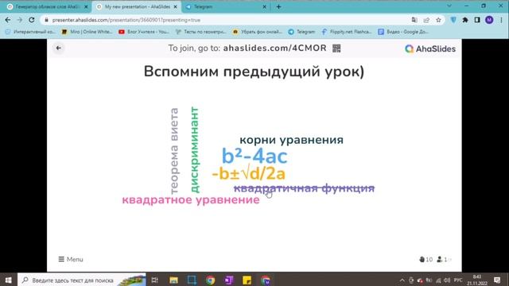The width and height of the screenshot is (509, 286).
Task: Bookmark this page with the star icon
Action: point(438,20)
